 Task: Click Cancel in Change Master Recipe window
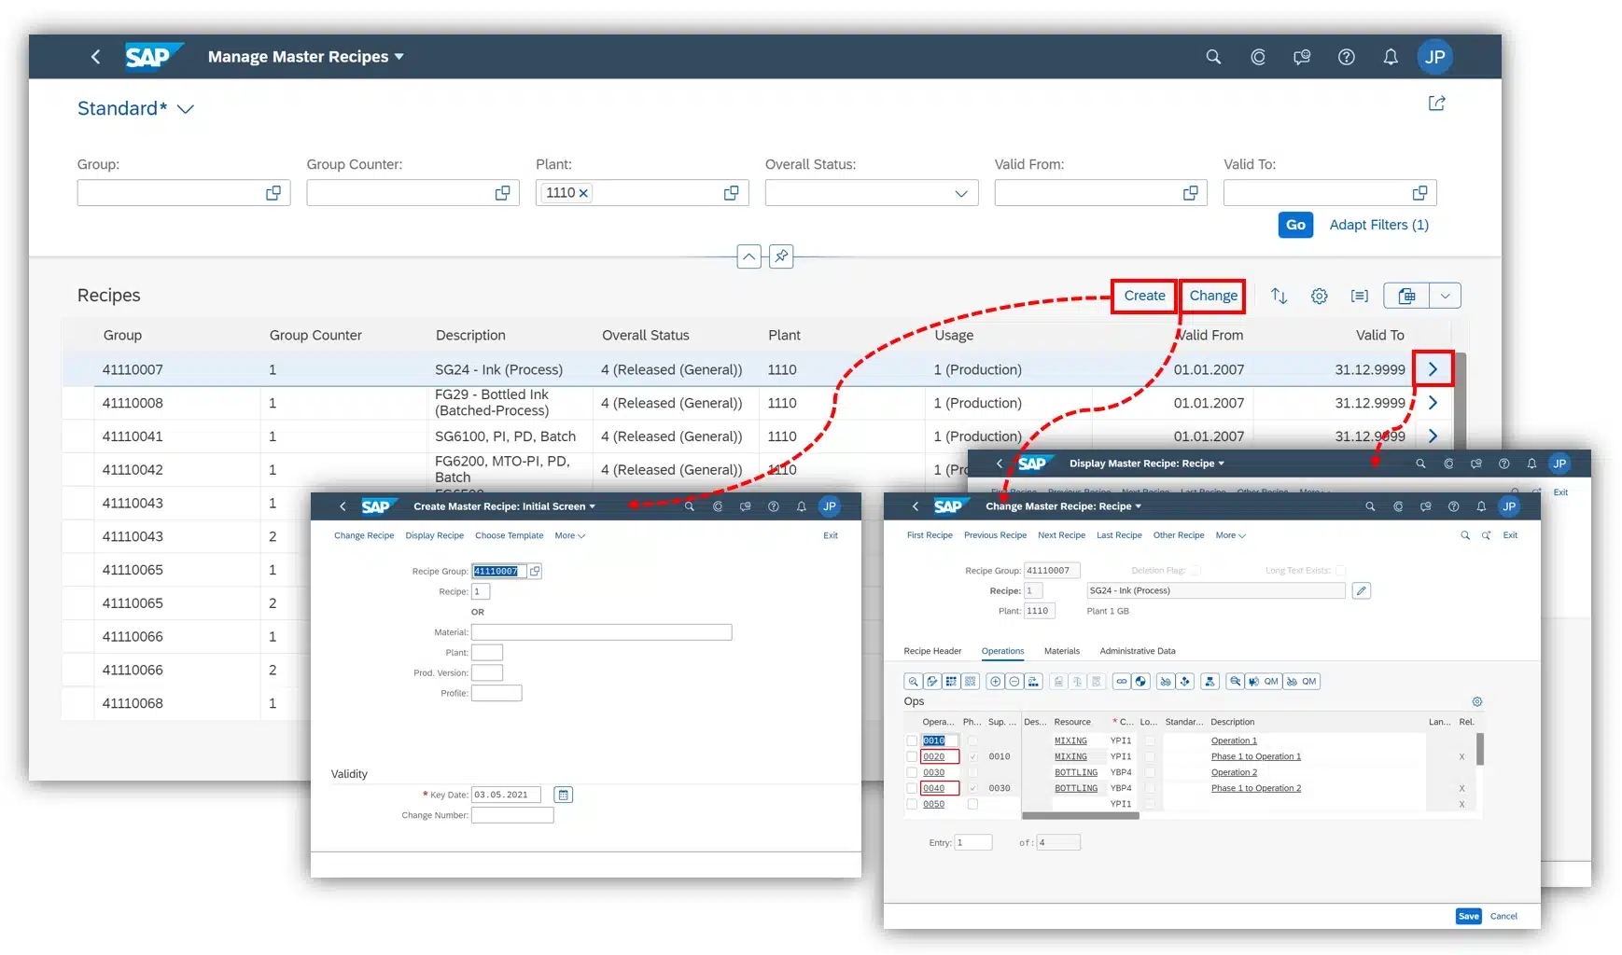tap(1503, 916)
